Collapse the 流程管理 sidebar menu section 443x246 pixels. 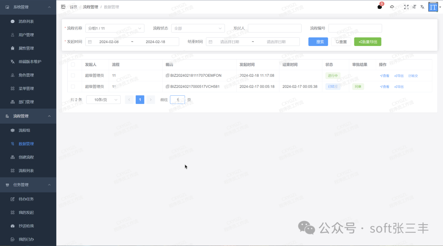click(28, 116)
